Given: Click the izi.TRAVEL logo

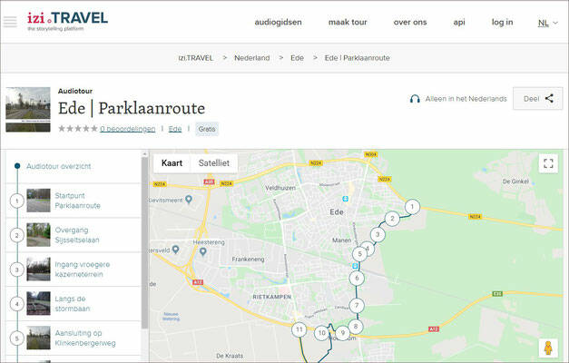Looking at the screenshot, I should pyautogui.click(x=67, y=21).
